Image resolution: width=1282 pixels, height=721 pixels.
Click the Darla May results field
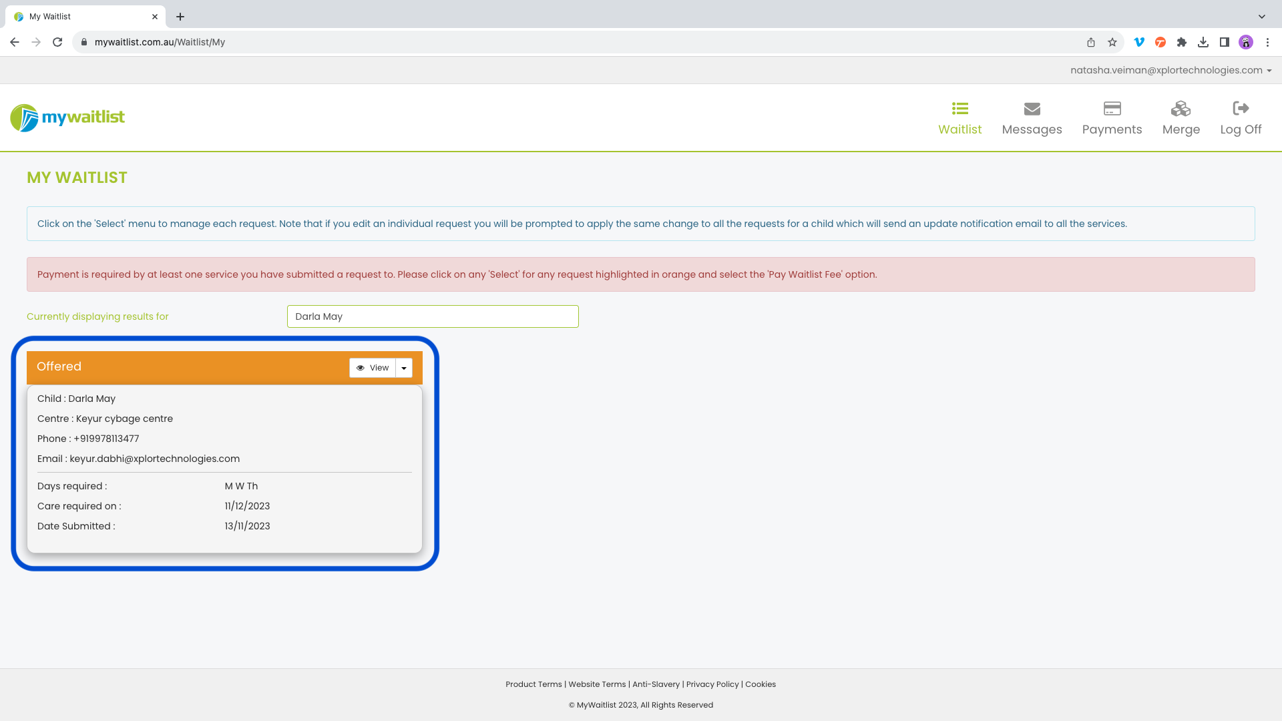(433, 316)
